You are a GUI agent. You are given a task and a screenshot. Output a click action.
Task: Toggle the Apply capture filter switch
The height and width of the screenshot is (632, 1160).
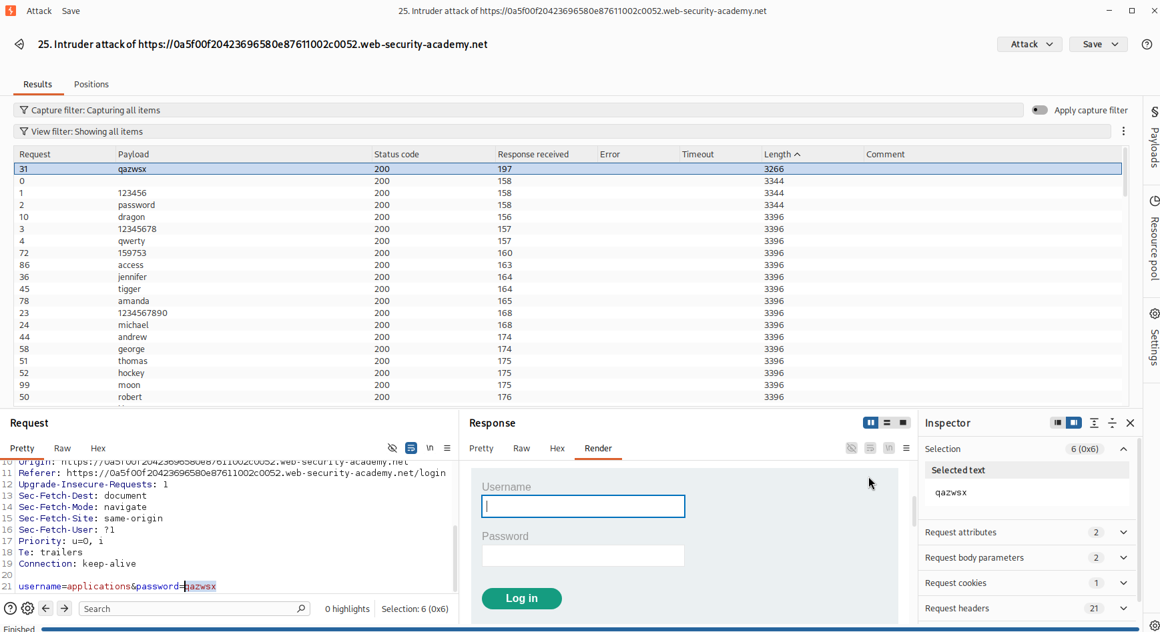(1039, 110)
